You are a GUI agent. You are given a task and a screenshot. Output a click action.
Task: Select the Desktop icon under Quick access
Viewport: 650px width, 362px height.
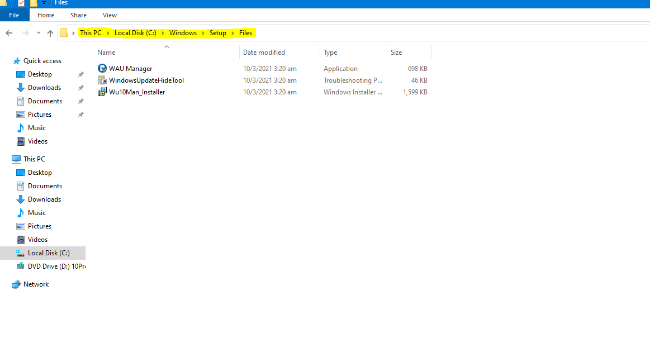tap(20, 74)
